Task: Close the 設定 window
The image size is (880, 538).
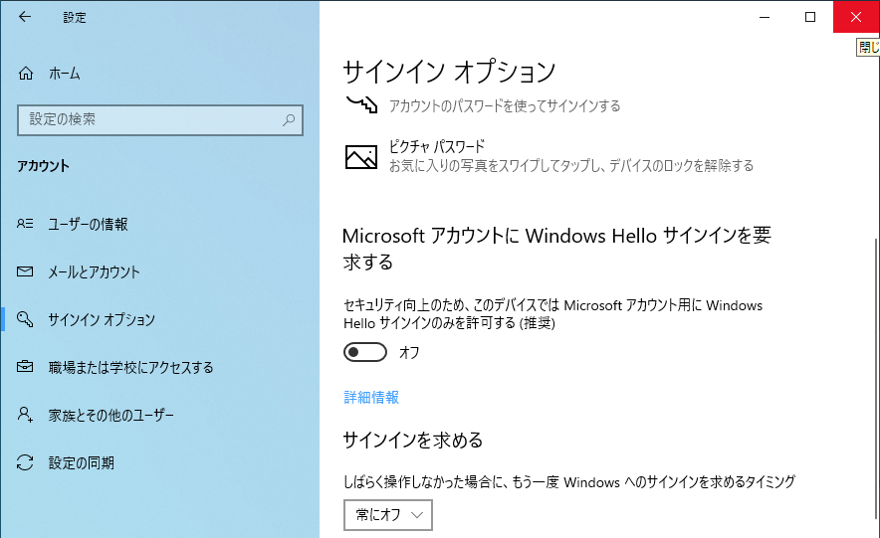Action: coord(856,17)
